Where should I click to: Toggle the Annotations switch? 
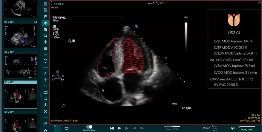[x=89, y=127]
